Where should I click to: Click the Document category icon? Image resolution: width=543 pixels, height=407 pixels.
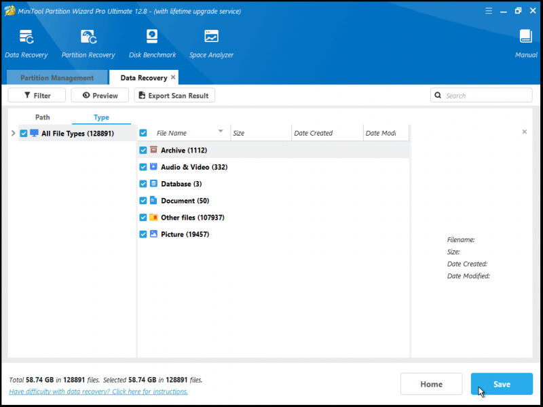pyautogui.click(x=153, y=200)
